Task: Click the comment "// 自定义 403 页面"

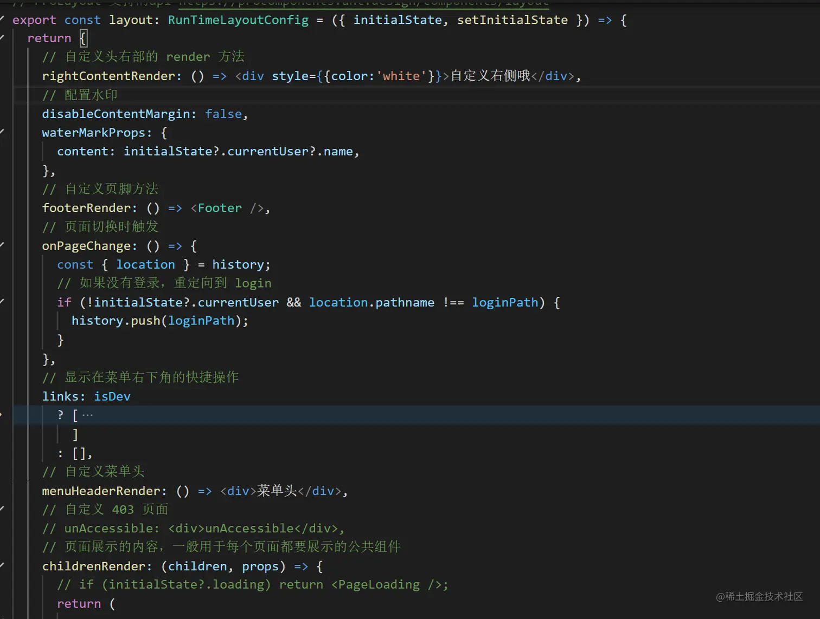Action: click(105, 510)
